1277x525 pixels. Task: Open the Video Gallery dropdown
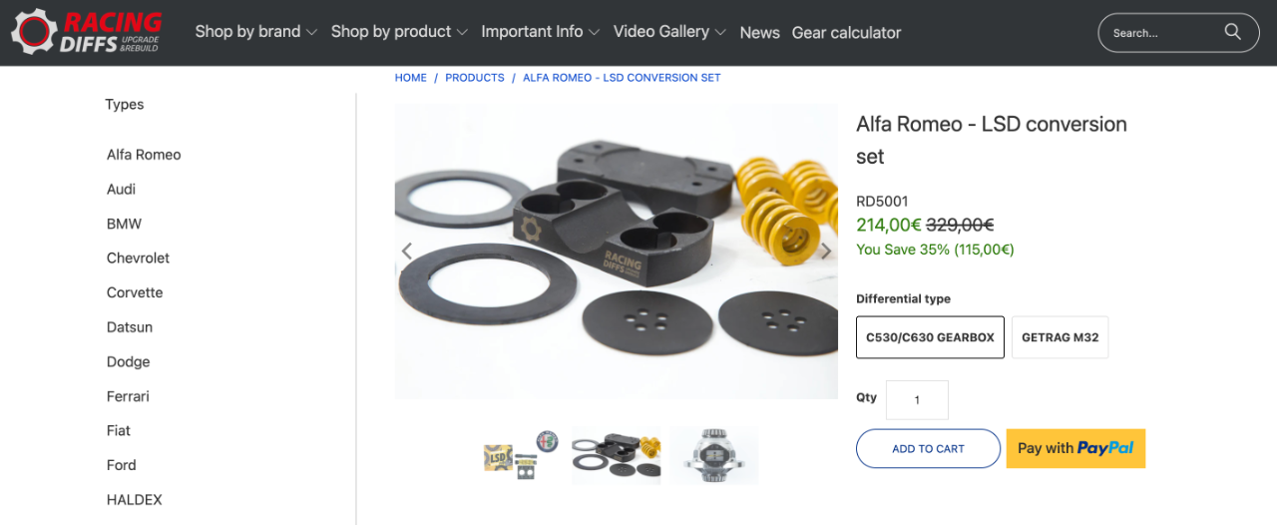tap(669, 32)
